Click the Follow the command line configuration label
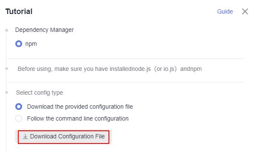This screenshot has height=166, width=257. 78,118
